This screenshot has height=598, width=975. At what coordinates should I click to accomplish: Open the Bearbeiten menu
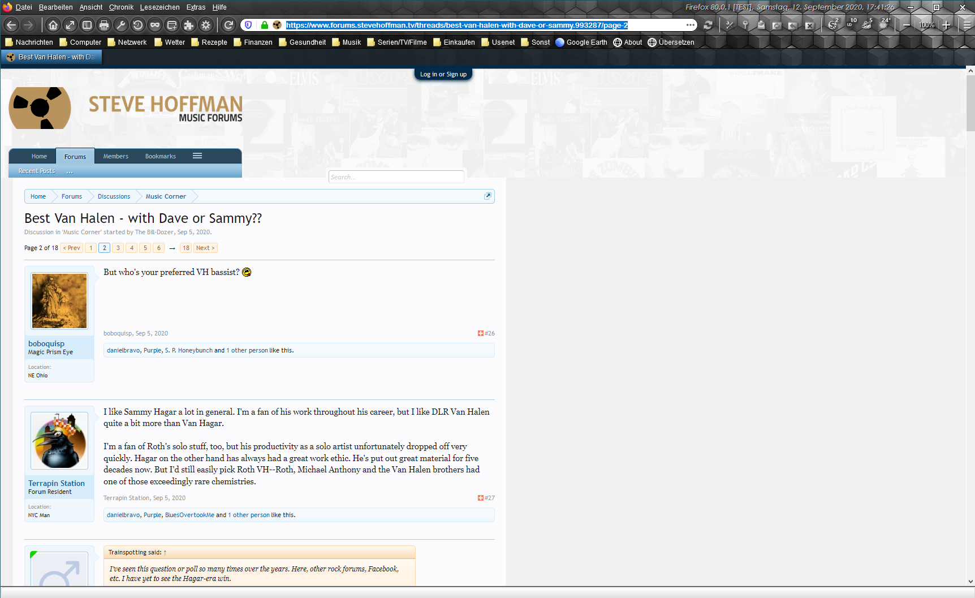[55, 7]
